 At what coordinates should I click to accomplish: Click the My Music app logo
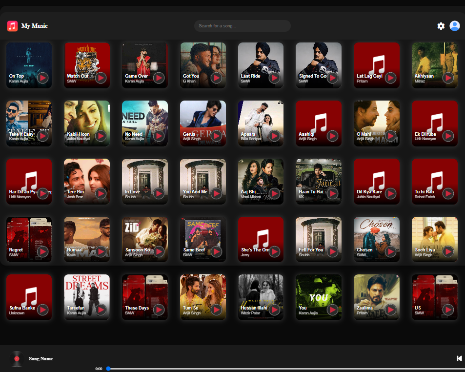click(x=13, y=26)
